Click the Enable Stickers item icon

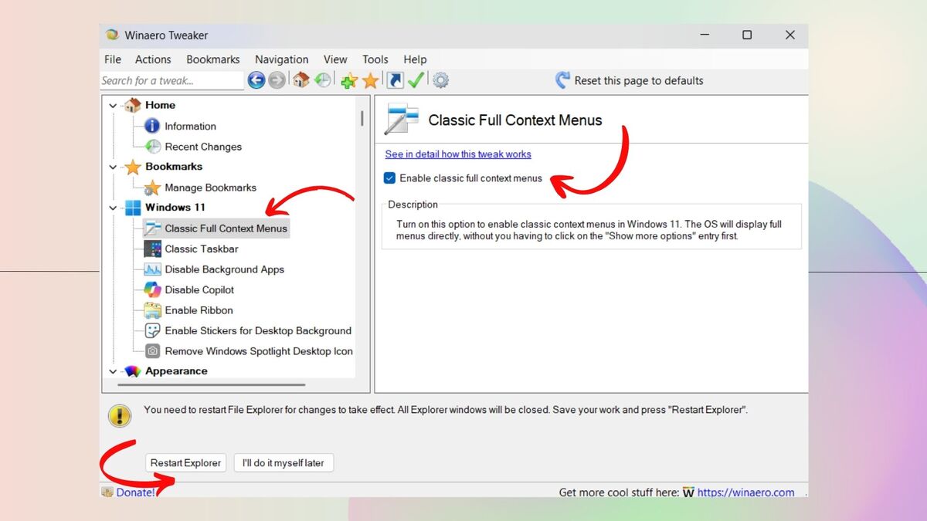coord(152,330)
